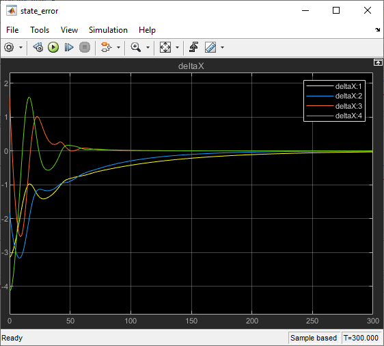Screen dimensions: 384x346
Task: Click the Step Back icon
Action: coord(38,47)
